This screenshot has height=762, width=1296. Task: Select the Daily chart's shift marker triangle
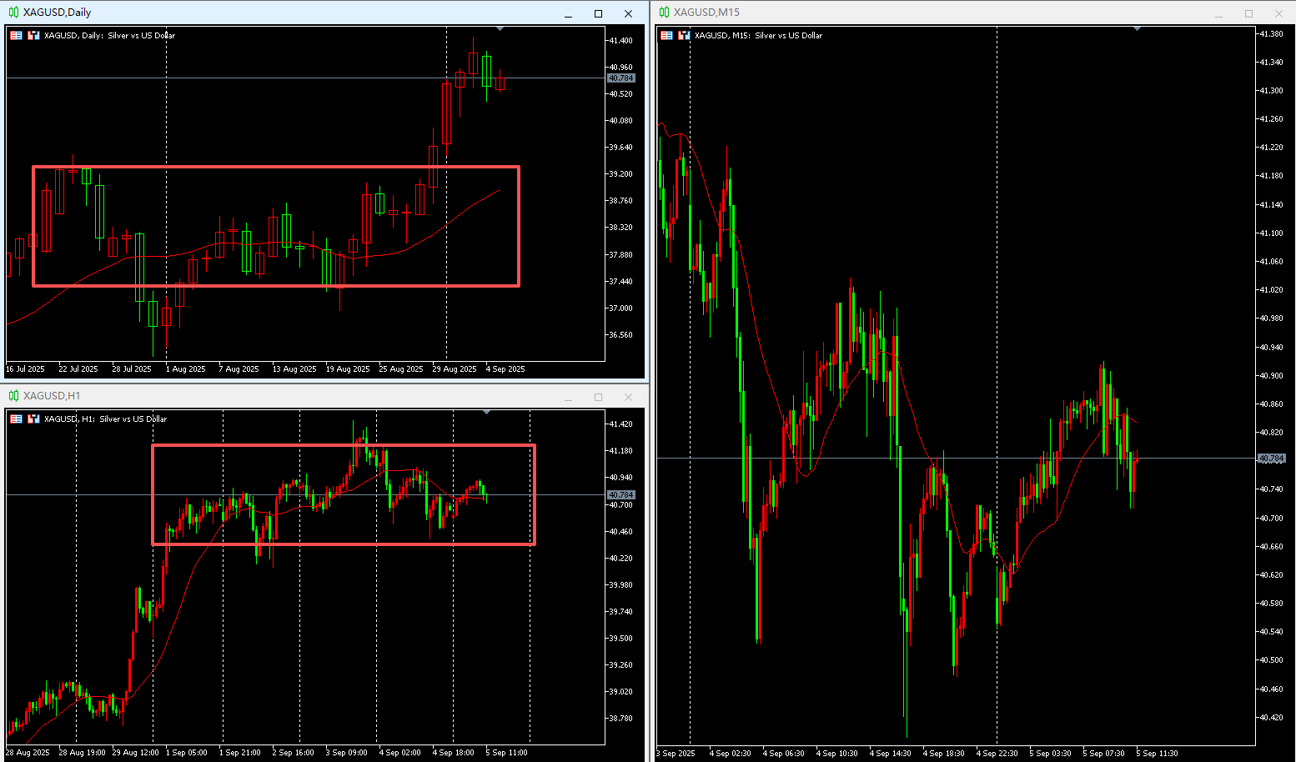(500, 29)
